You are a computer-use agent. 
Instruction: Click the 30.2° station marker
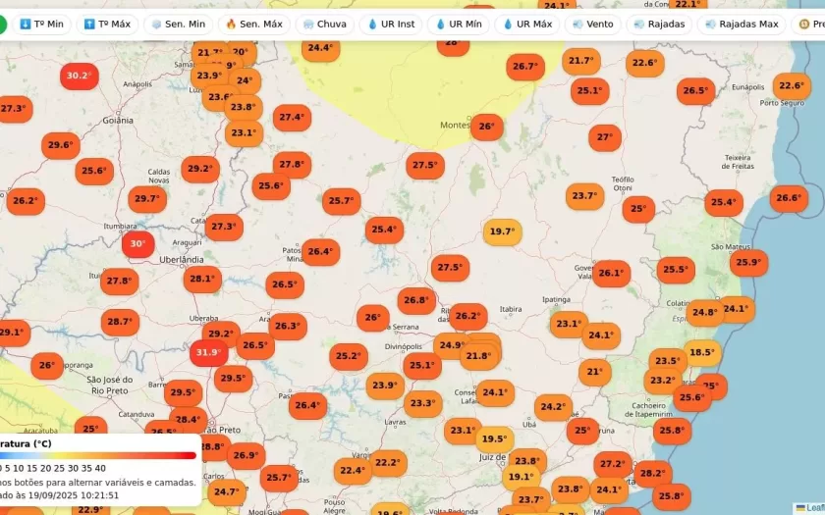tap(78, 75)
